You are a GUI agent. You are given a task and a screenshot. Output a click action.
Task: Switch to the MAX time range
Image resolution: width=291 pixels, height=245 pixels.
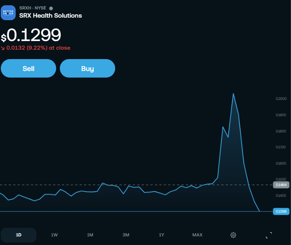(197, 235)
